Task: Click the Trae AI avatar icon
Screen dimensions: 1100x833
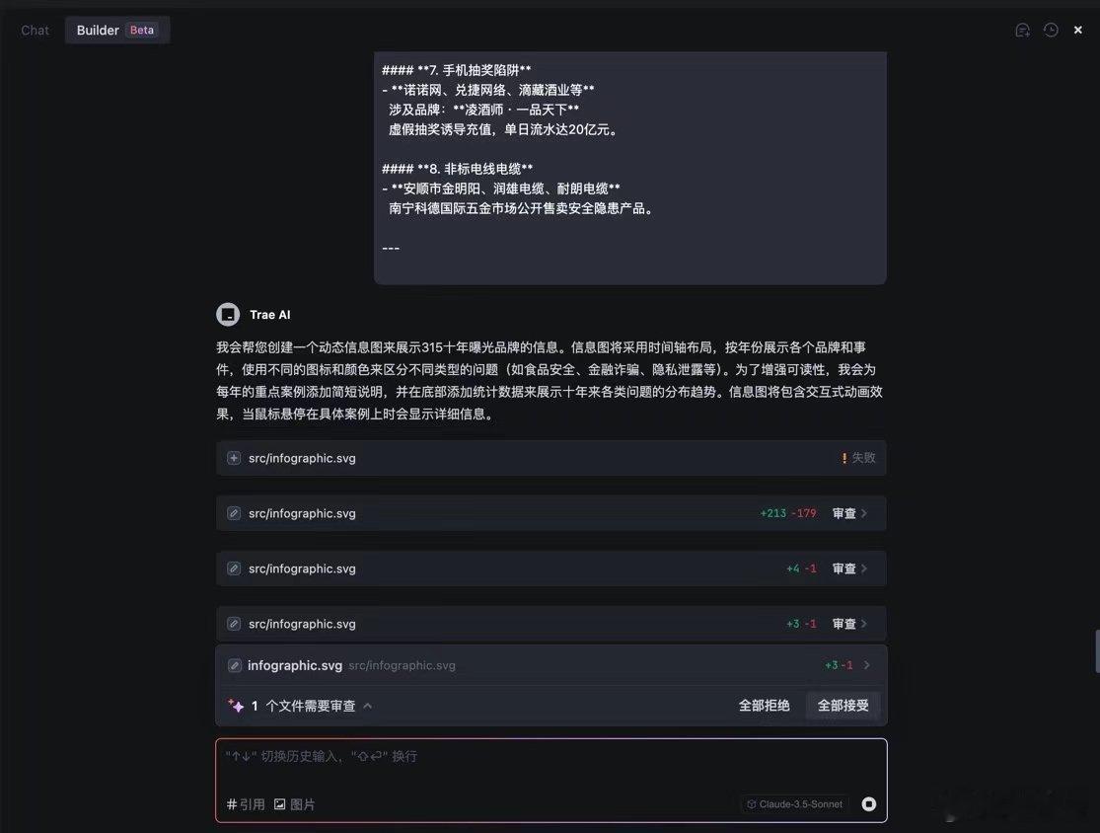Action: 228,315
